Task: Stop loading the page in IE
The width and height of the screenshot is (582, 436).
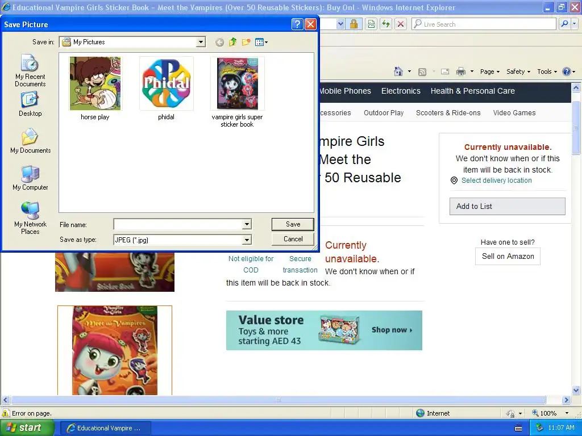Action: [401, 24]
